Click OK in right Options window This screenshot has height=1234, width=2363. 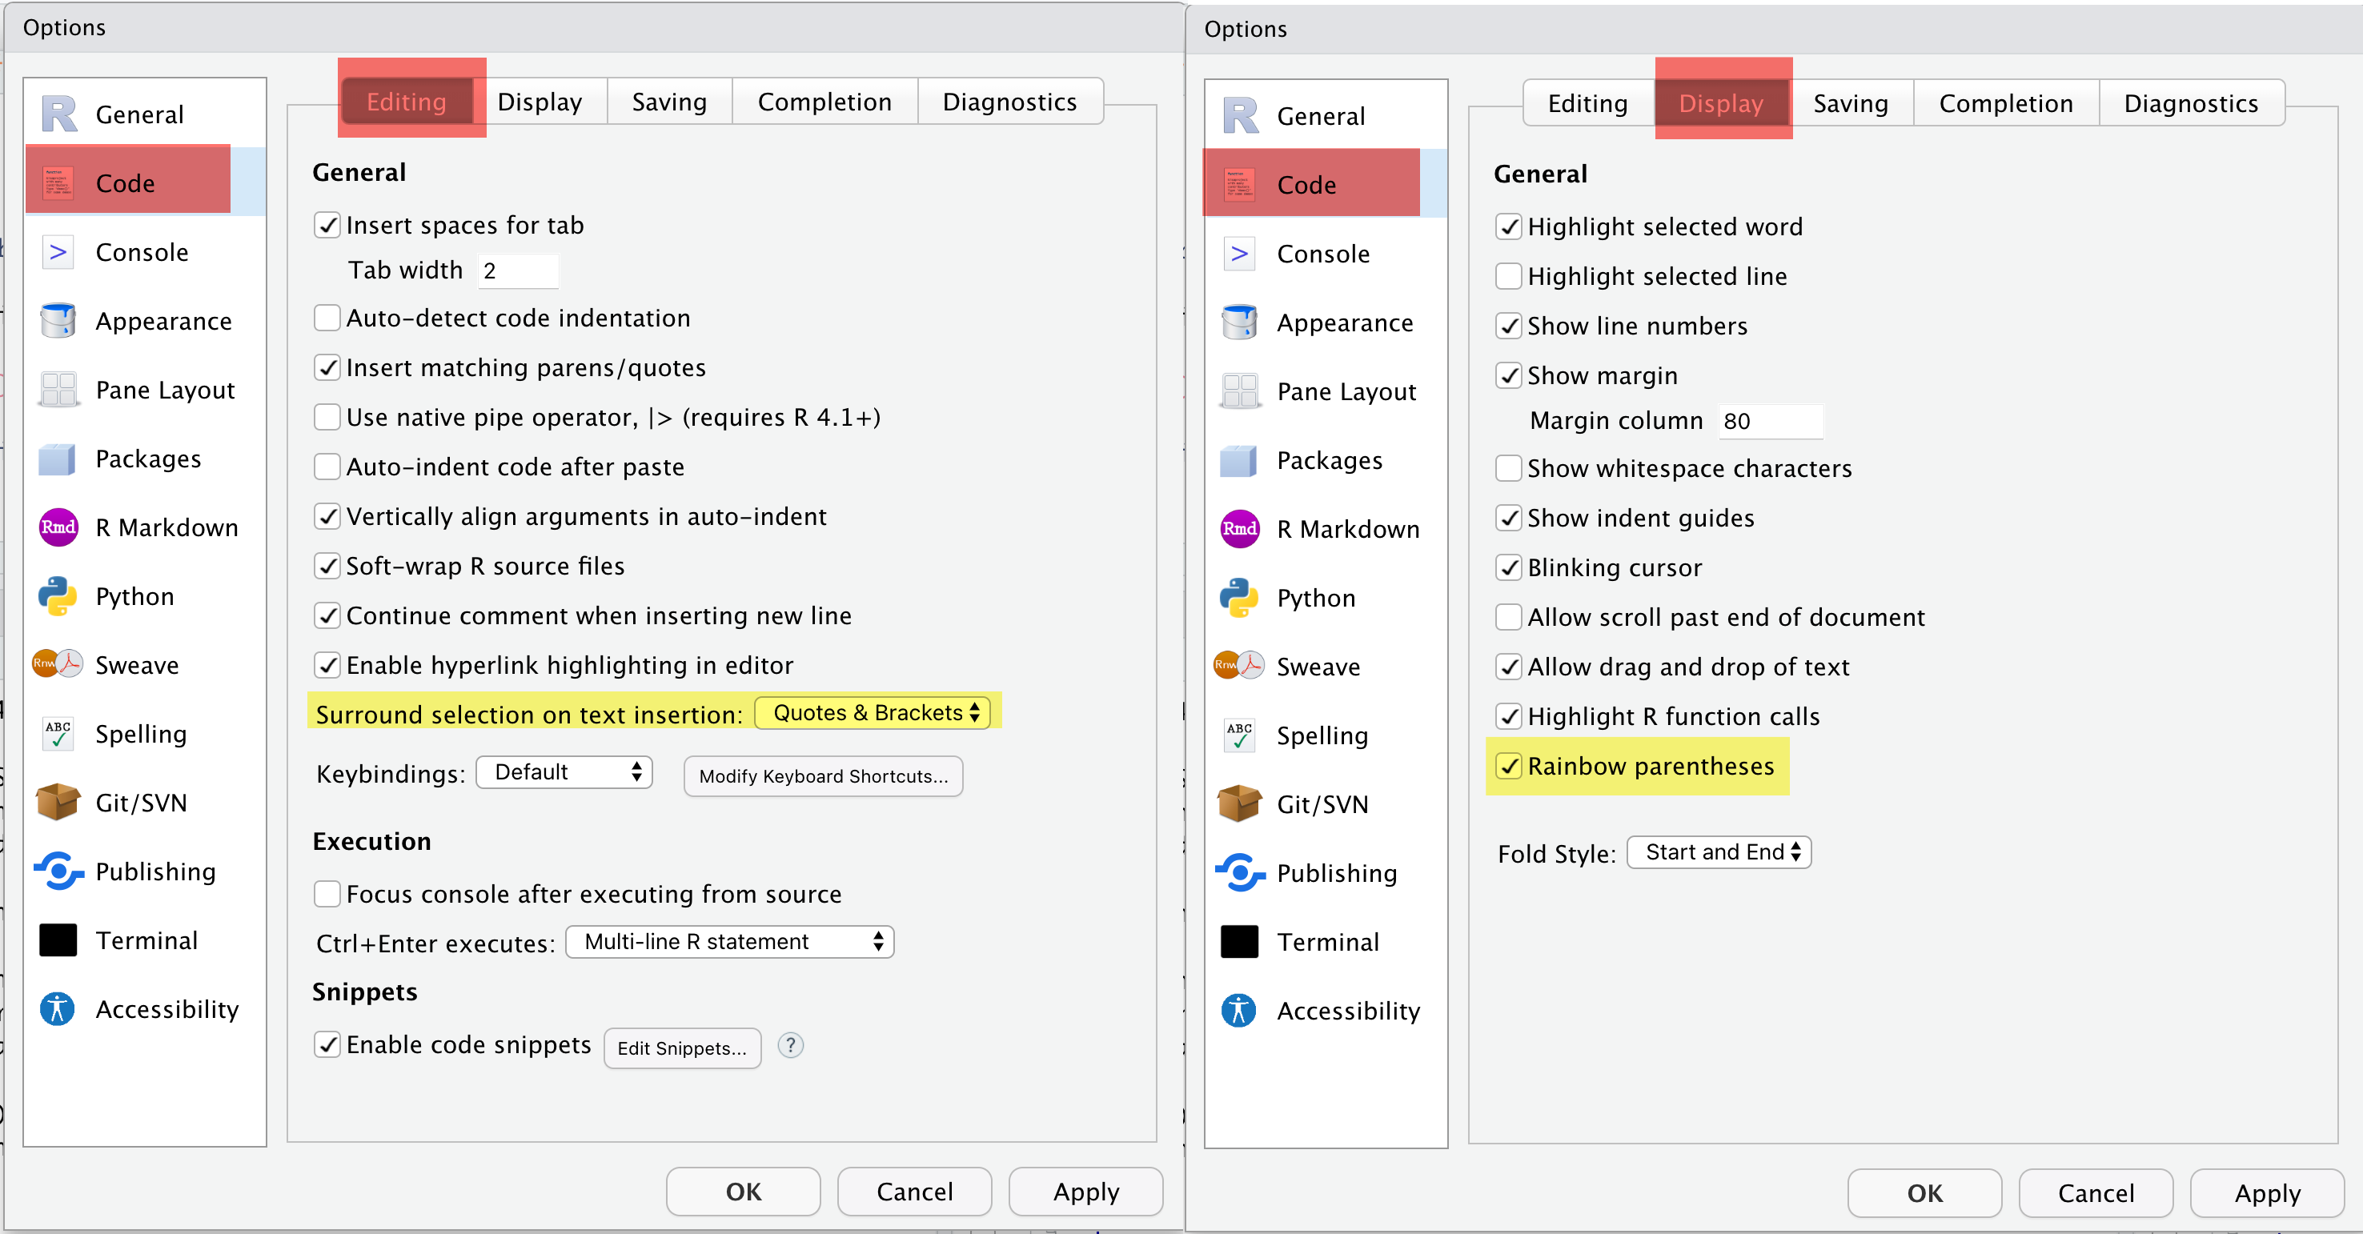tap(1925, 1194)
